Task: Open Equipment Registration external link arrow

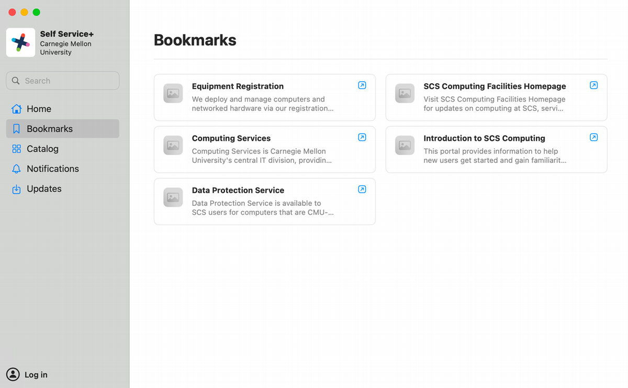Action: (x=362, y=85)
